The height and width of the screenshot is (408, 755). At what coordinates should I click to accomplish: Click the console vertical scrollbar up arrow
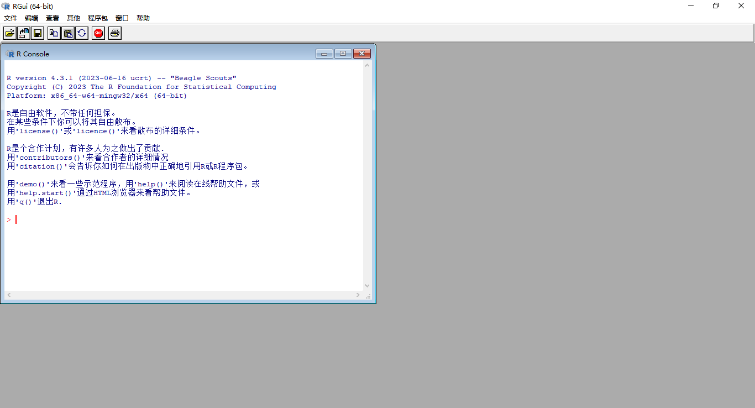[x=368, y=65]
